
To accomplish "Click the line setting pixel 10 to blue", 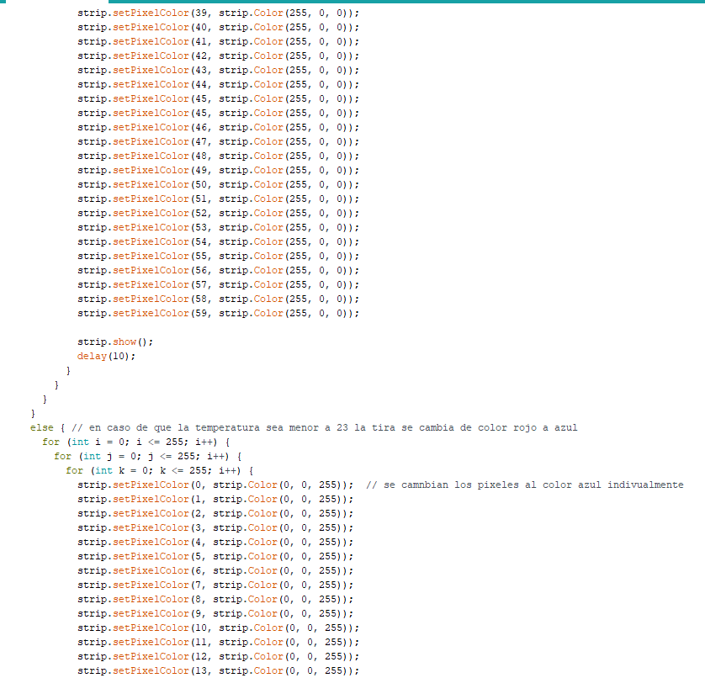I will 218,628.
